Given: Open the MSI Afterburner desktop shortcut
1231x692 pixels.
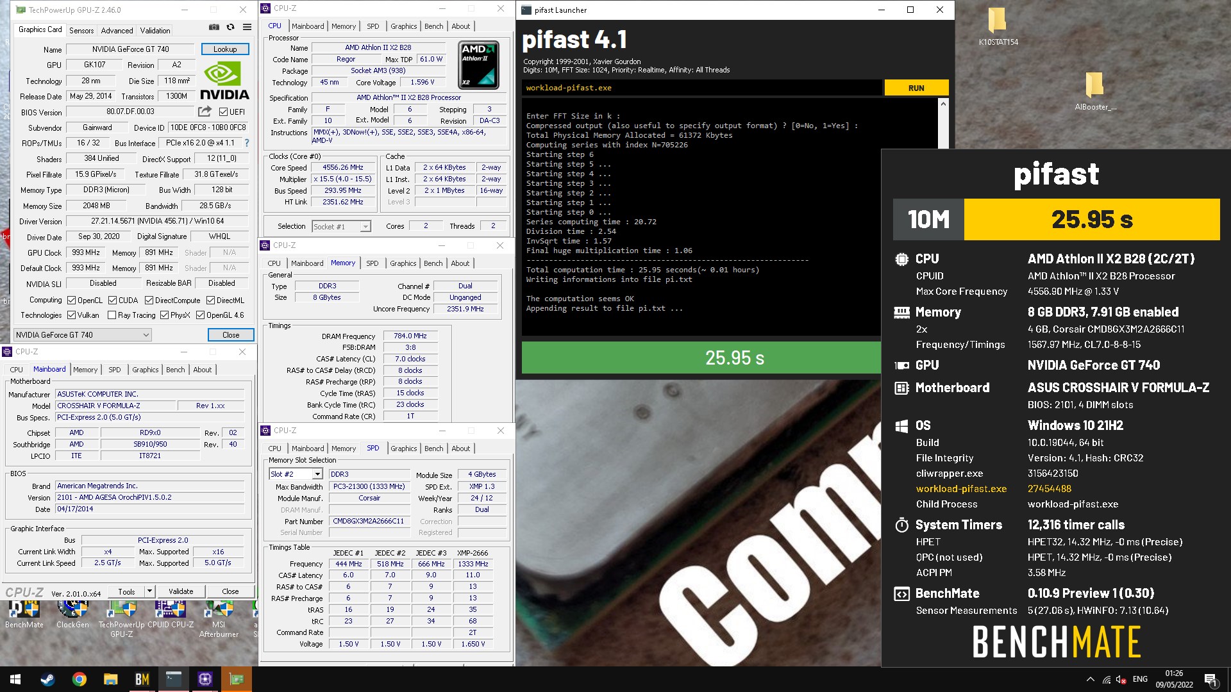Looking at the screenshot, I should coord(219,619).
